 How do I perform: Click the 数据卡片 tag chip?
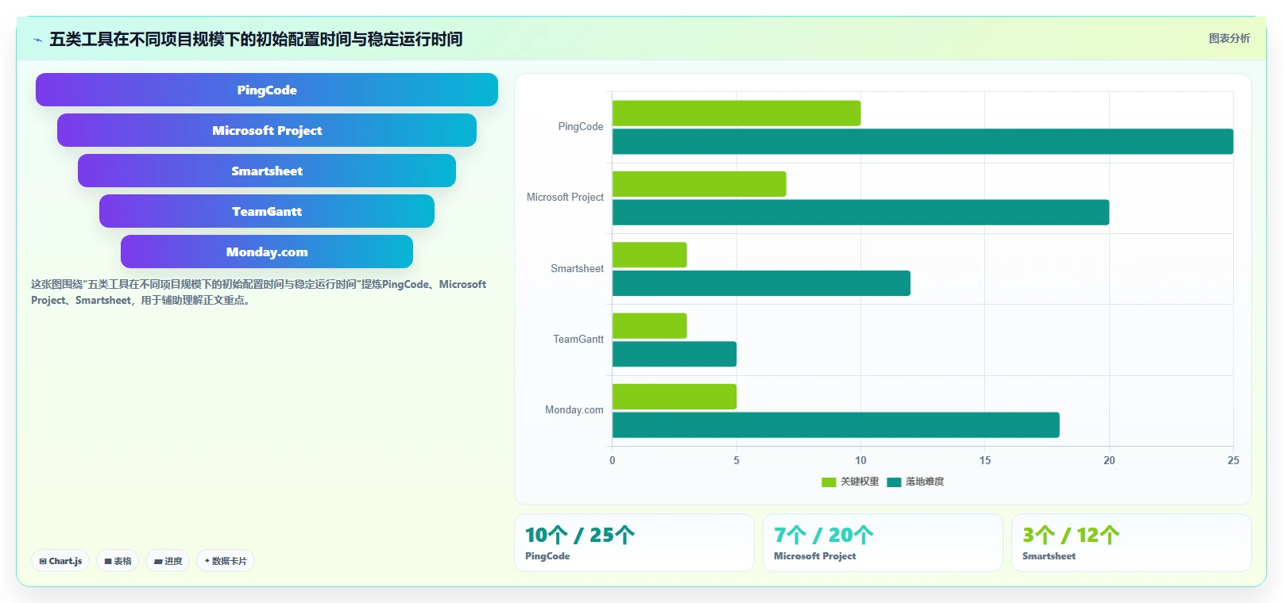tap(226, 561)
